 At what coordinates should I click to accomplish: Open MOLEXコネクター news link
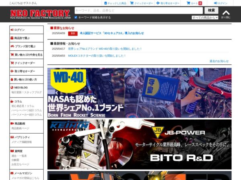pyautogui.click(x=97, y=56)
